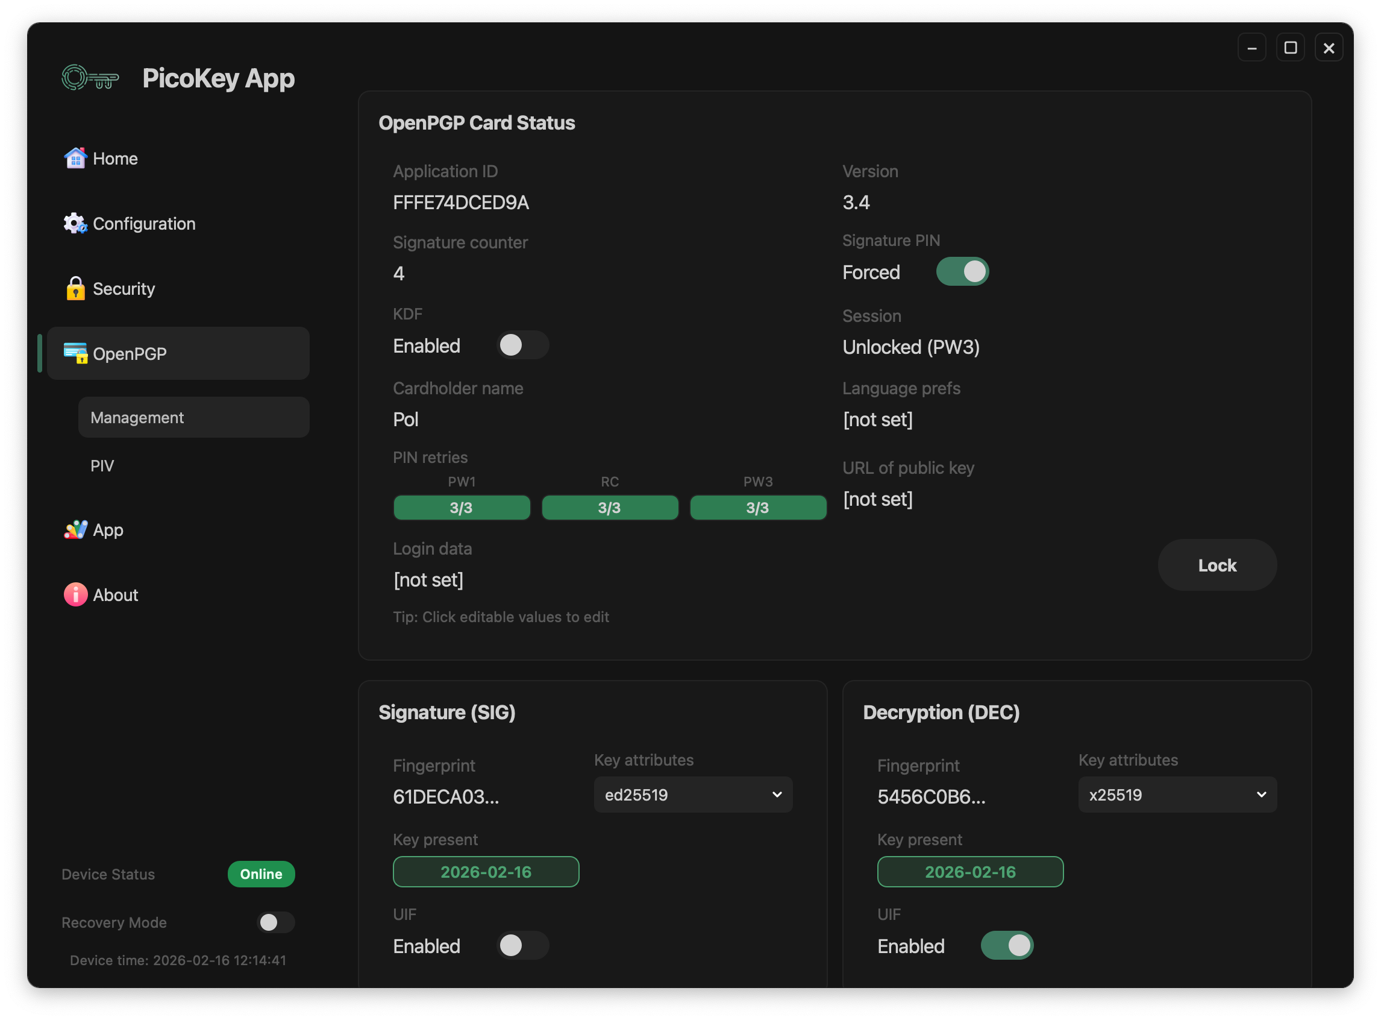
Task: Disable the Forced Signature PIN toggle
Action: [962, 272]
